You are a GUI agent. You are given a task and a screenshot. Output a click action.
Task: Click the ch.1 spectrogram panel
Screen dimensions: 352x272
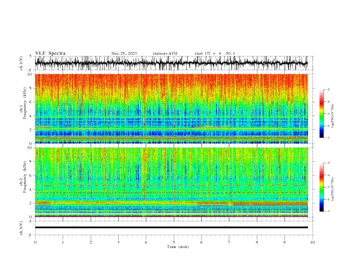pos(172,108)
